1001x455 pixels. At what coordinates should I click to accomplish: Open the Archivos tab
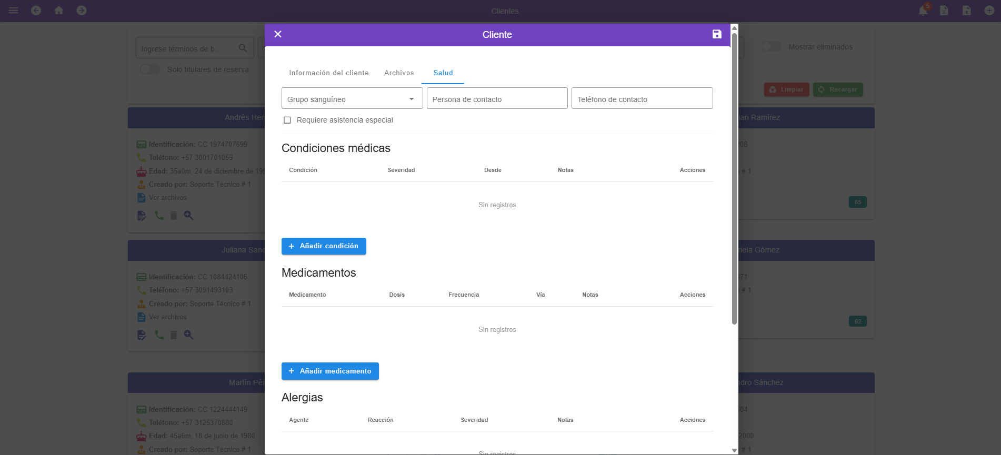point(399,73)
